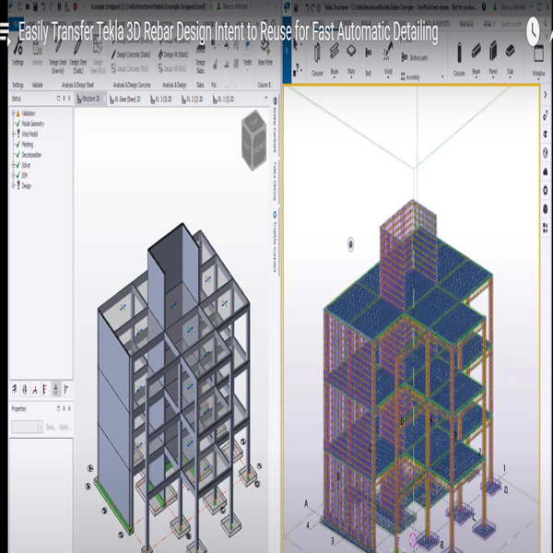Open the Properties panel combo box
This screenshot has width=553, height=553.
click(x=26, y=427)
